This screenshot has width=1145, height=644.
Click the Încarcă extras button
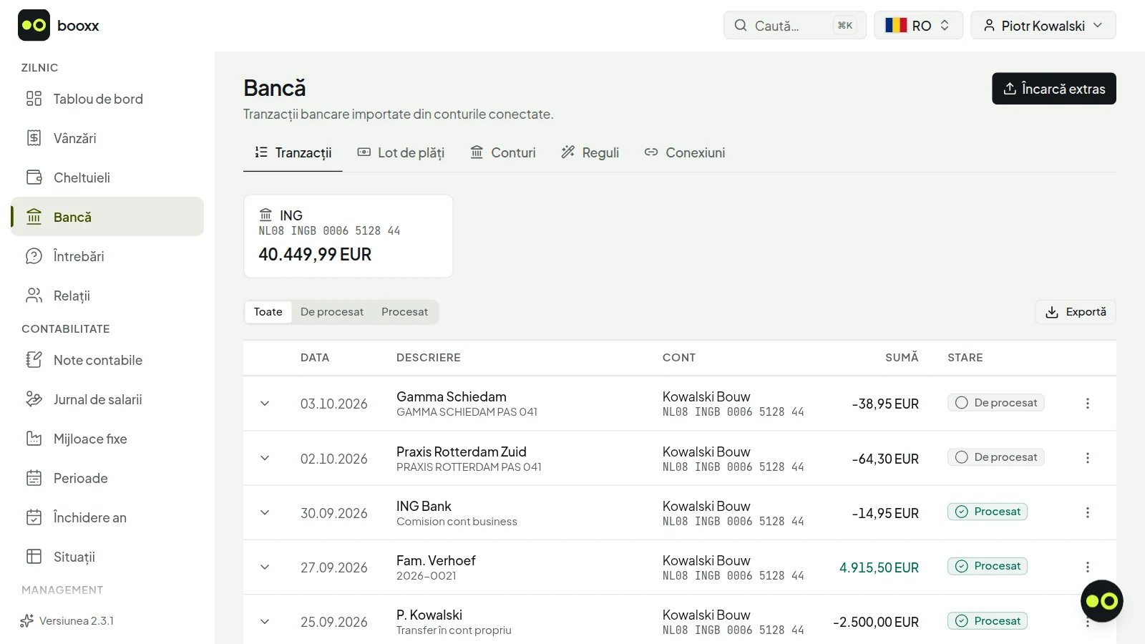coord(1053,89)
